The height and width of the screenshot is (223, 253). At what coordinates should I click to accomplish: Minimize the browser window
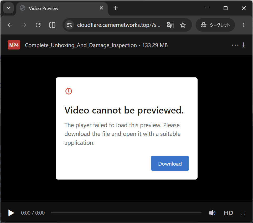207,8
